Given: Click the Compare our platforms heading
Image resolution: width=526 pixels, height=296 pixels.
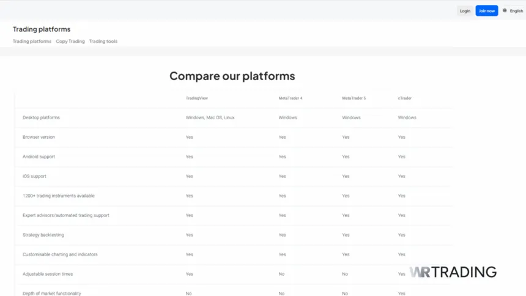Looking at the screenshot, I should pos(232,76).
